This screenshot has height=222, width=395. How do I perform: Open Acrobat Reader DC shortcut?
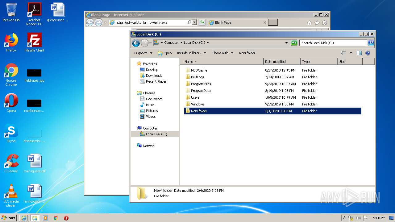34,14
